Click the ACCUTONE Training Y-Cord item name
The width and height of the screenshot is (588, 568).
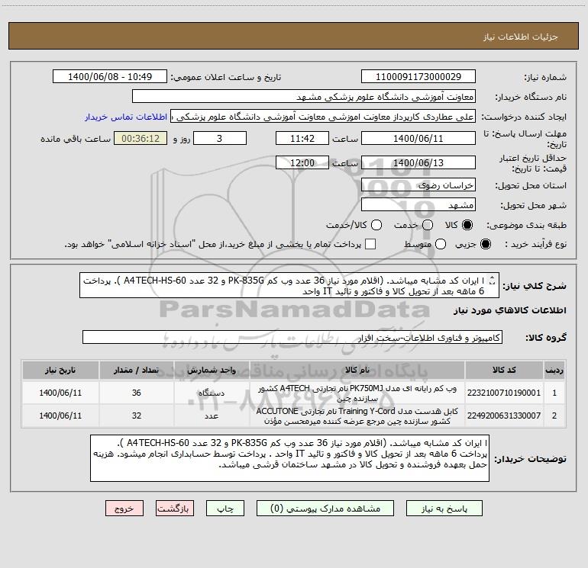pyautogui.click(x=357, y=416)
